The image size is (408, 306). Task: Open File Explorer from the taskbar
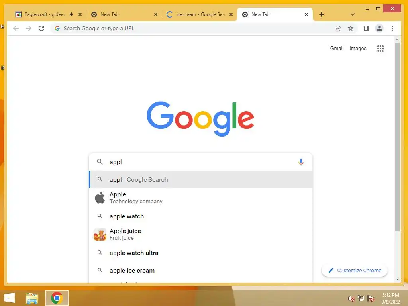pyautogui.click(x=32, y=298)
